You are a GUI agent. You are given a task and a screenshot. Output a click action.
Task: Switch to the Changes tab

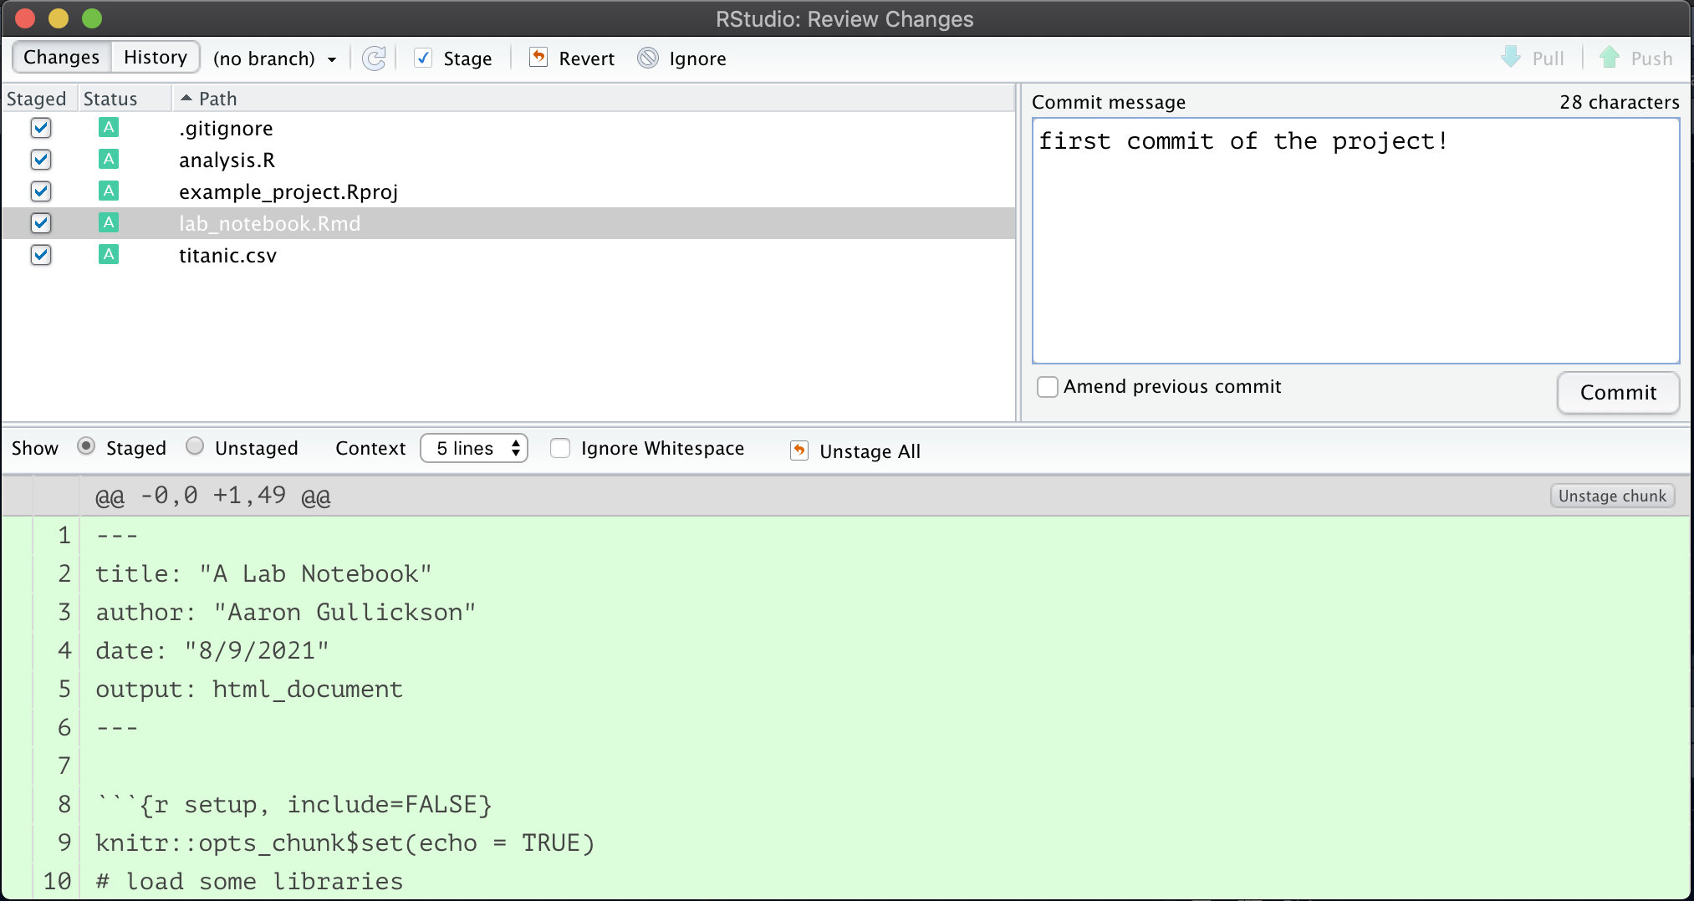[62, 57]
